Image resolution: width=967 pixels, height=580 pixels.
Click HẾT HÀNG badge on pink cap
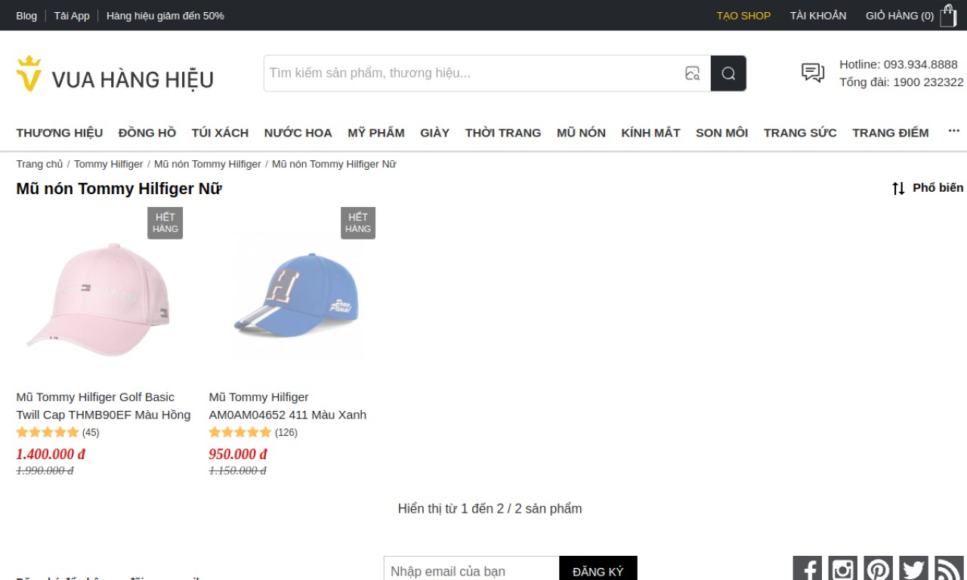pos(165,223)
